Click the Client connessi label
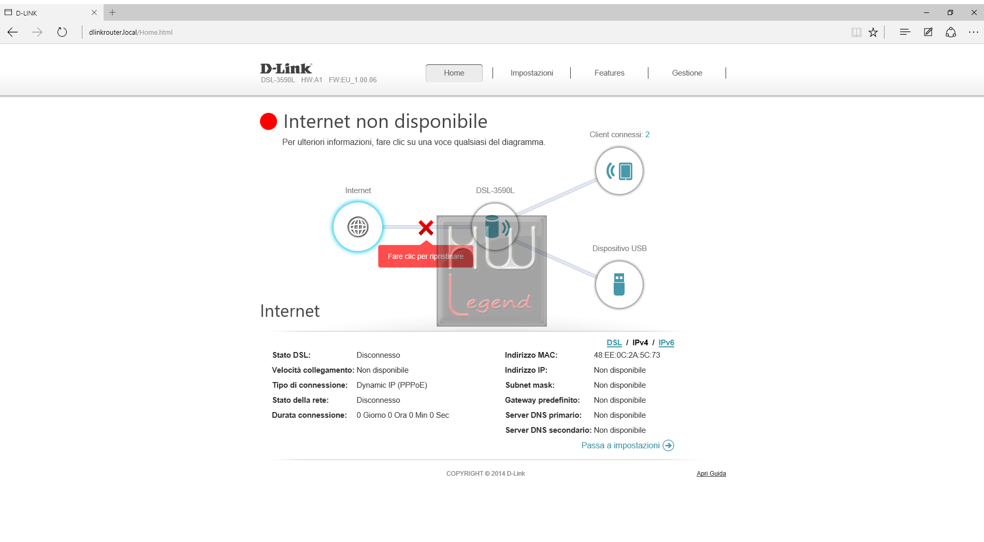984x542 pixels. (616, 135)
